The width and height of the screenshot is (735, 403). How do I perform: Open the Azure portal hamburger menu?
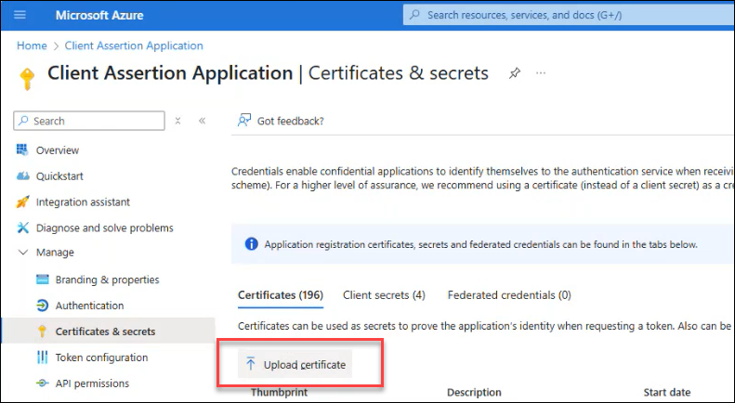pos(20,15)
